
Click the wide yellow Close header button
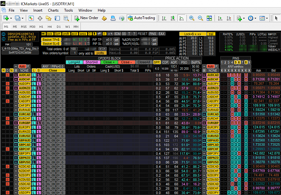[53, 71]
